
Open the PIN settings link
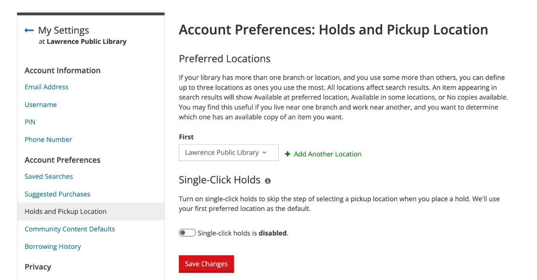pos(30,122)
